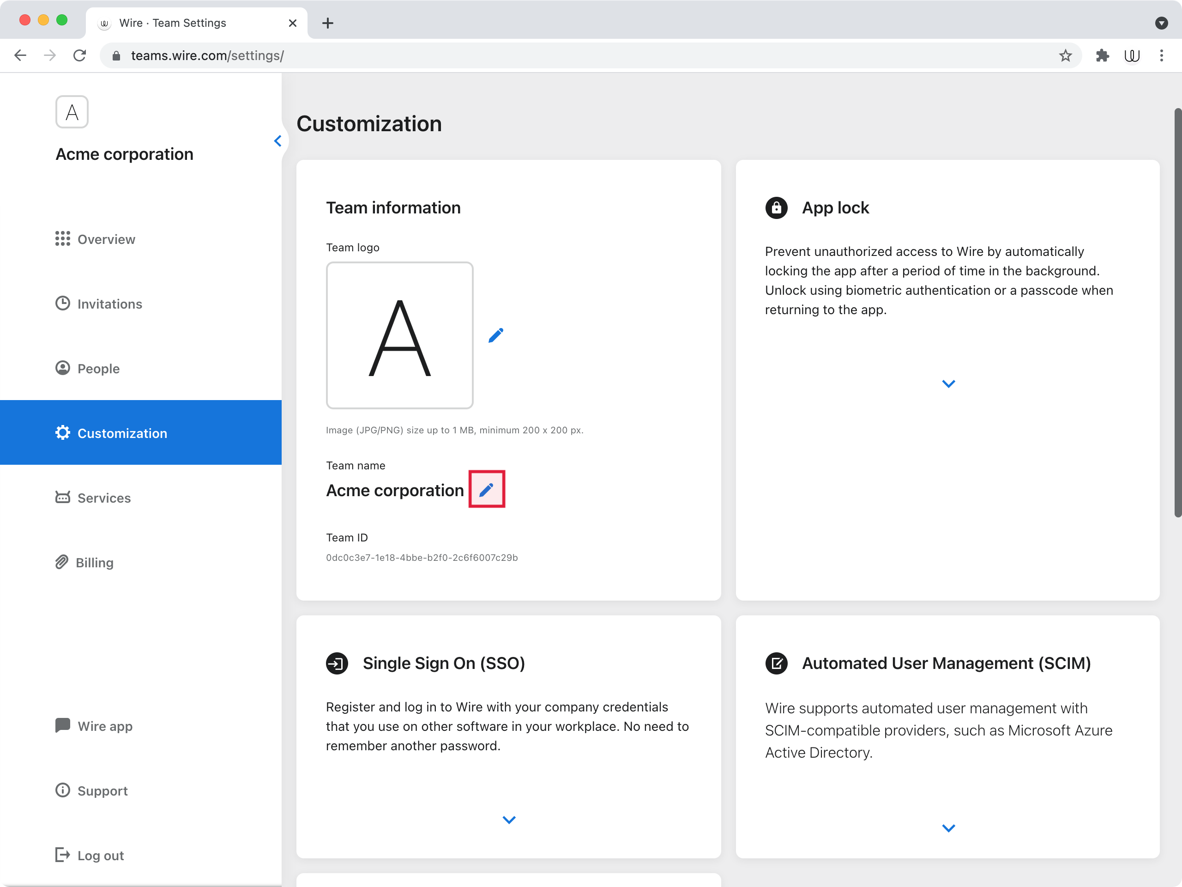Click the Wire app chat bubble icon
1182x887 pixels.
pyautogui.click(x=62, y=725)
